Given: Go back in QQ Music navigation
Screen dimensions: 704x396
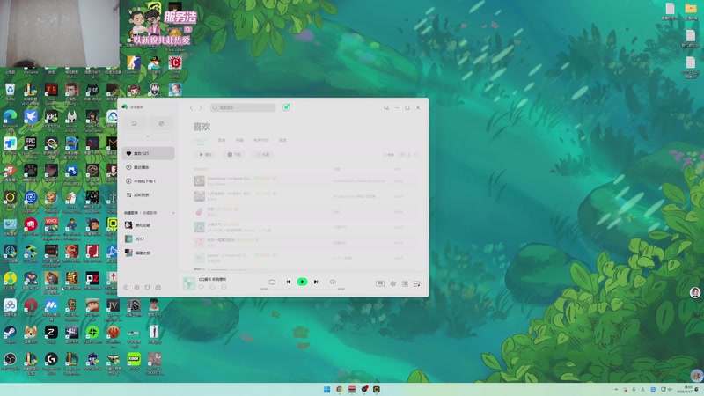Looking at the screenshot, I should [191, 107].
